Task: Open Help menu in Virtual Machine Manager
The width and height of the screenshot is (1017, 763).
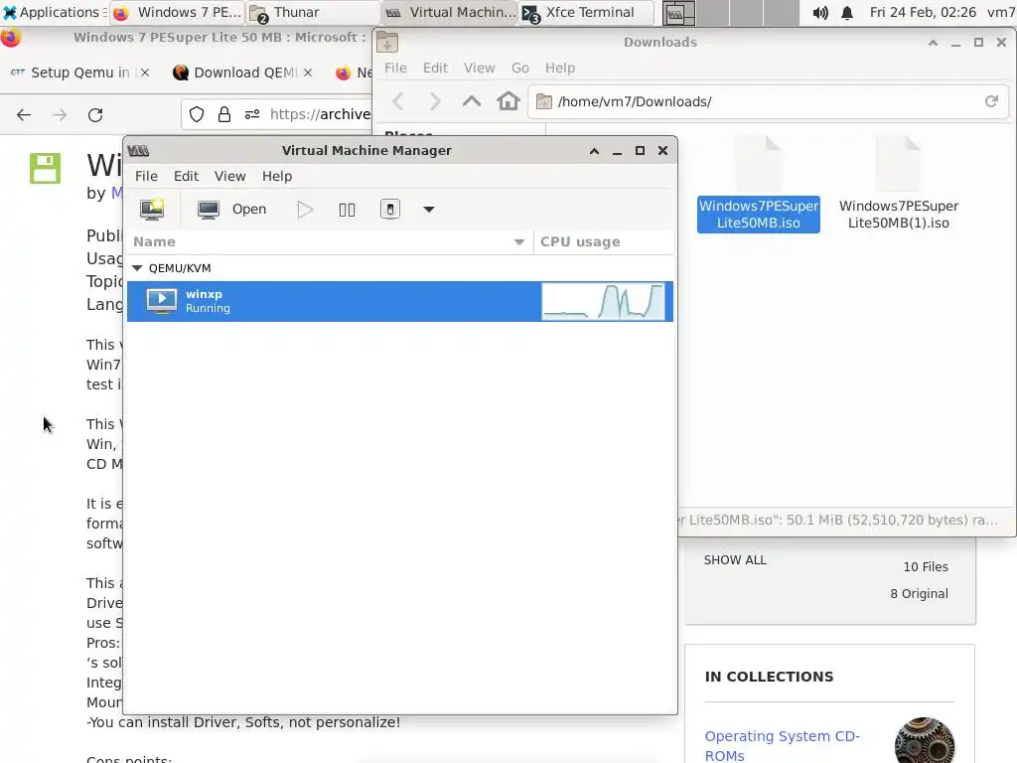Action: (277, 176)
